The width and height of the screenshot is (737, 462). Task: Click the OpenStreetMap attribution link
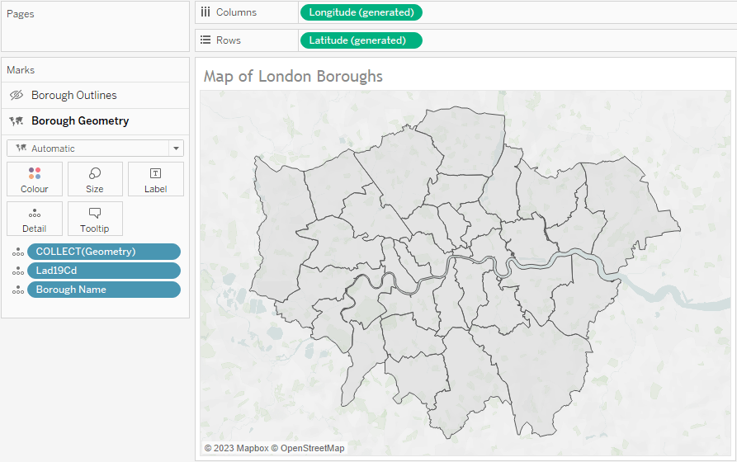pyautogui.click(x=312, y=448)
